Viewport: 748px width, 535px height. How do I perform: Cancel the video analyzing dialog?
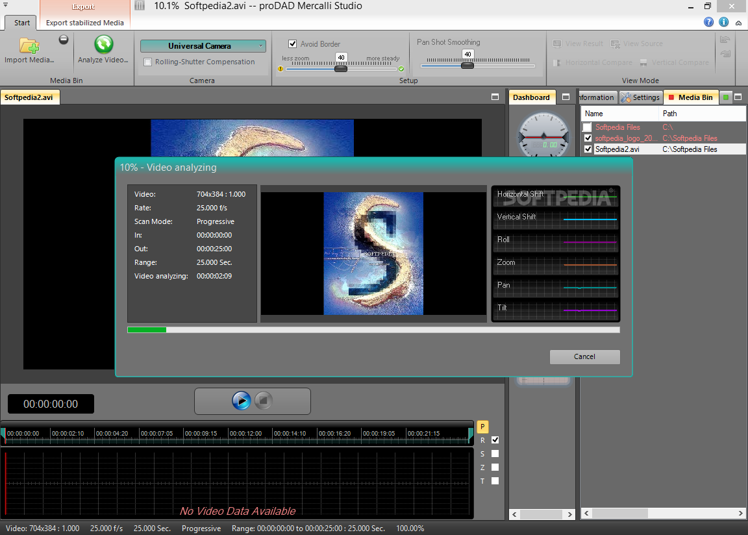(x=584, y=356)
